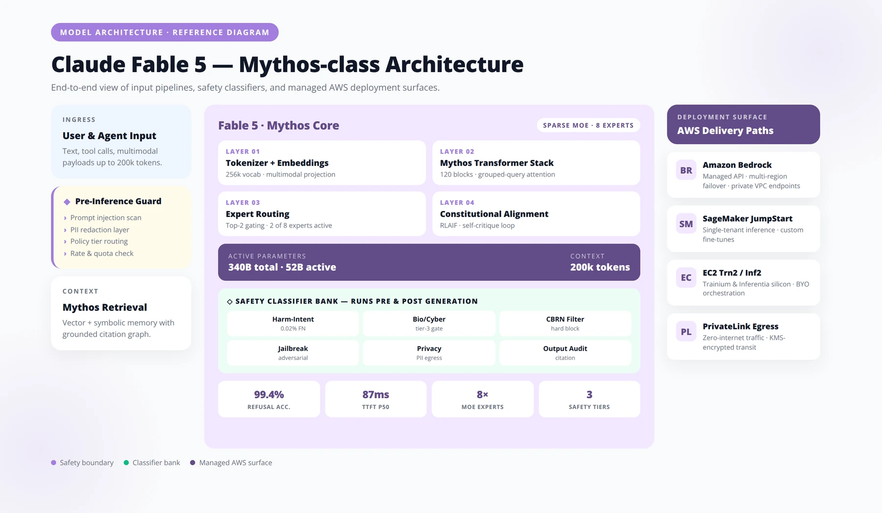Click the Safety boundary legend label
This screenshot has width=882, height=513.
coord(87,462)
